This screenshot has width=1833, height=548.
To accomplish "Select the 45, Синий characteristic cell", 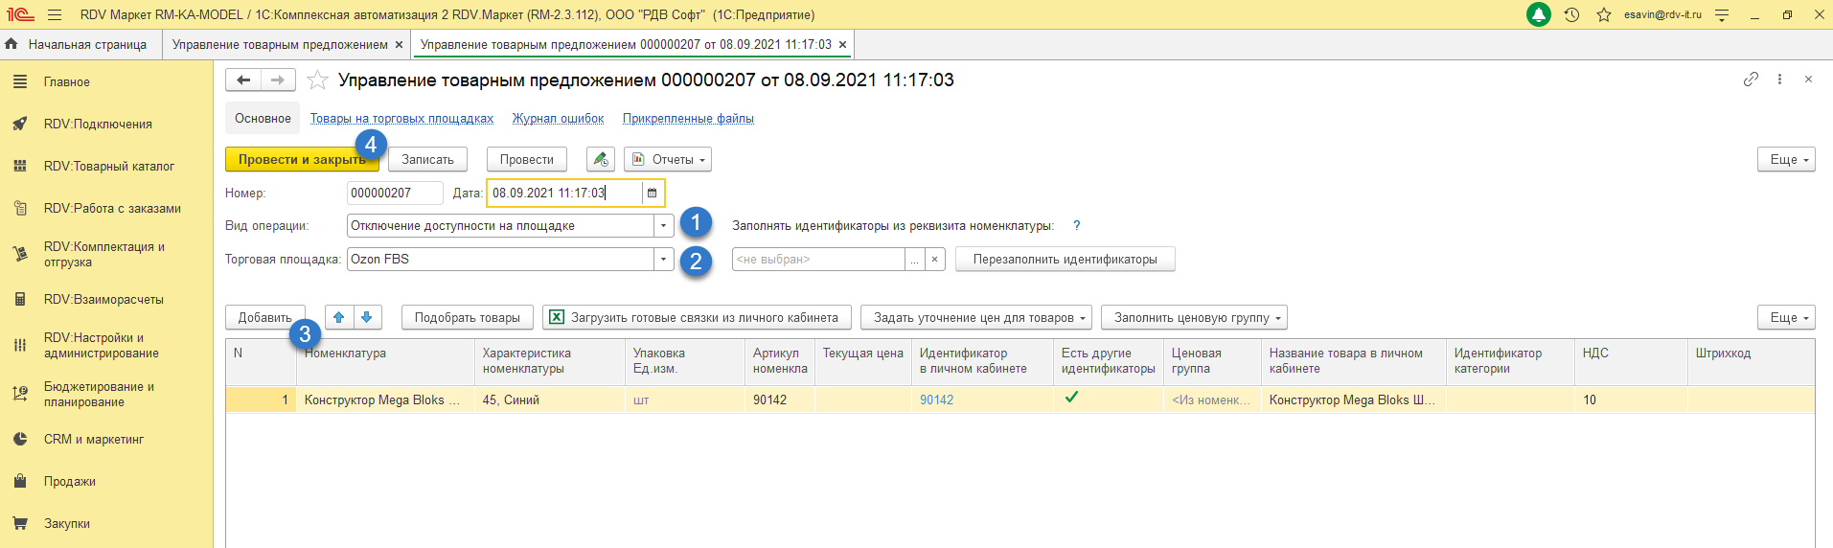I will tap(550, 400).
